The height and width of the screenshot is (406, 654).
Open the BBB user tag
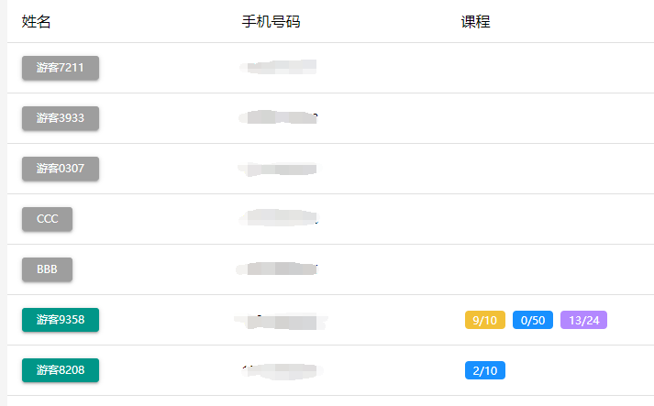pyautogui.click(x=47, y=269)
